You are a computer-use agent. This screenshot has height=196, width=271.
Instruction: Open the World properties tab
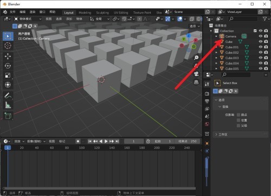[207, 124]
